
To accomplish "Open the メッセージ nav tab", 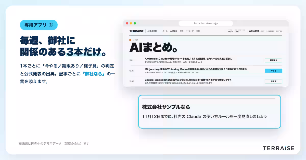I will [x=189, y=31].
